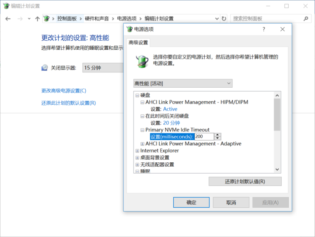Image resolution: width=315 pixels, height=237 pixels.
Task: Open the recent locations dropdown arrow
Action: (29, 19)
